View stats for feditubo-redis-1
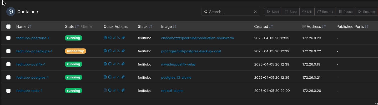 [114, 91]
